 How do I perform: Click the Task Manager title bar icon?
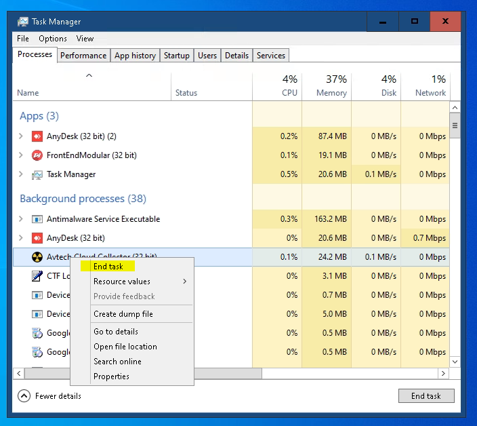[23, 22]
